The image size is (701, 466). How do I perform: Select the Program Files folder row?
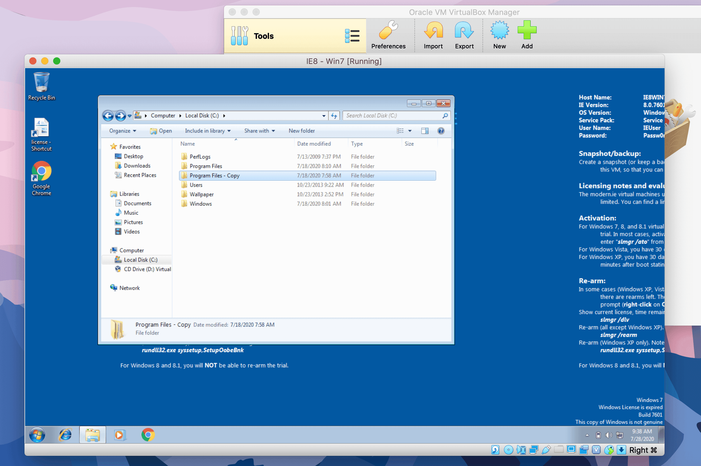point(308,166)
